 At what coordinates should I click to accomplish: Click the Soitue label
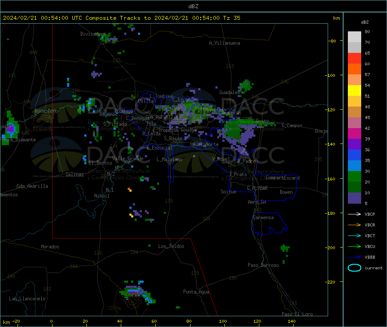point(228,192)
